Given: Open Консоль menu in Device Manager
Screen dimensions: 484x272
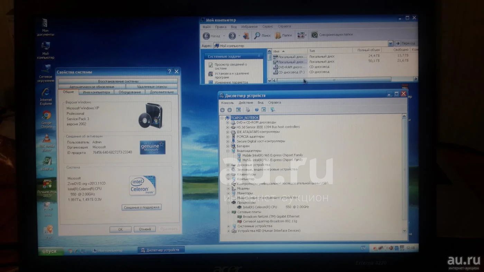Looking at the screenshot, I should pos(227,103).
